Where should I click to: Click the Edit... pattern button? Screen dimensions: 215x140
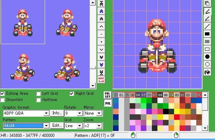coord(57,125)
